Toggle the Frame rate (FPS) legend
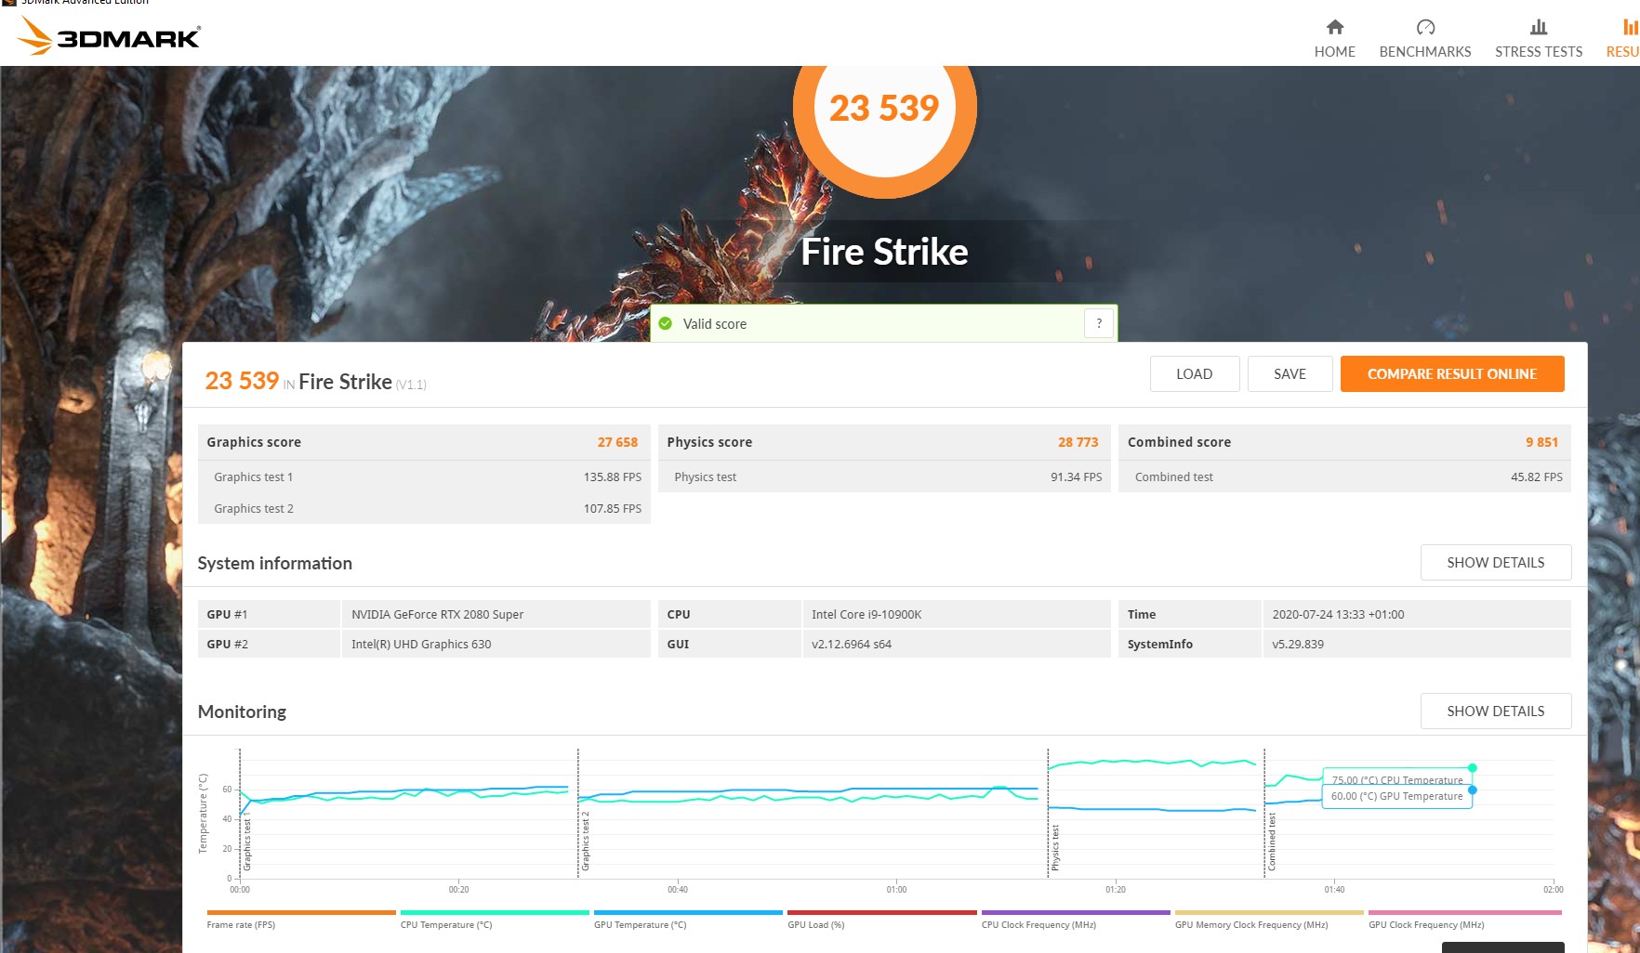Viewport: 1640px width, 953px height. pyautogui.click(x=301, y=920)
